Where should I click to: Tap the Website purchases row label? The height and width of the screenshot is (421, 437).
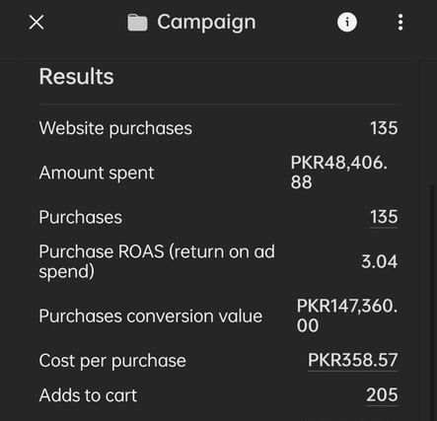115,128
